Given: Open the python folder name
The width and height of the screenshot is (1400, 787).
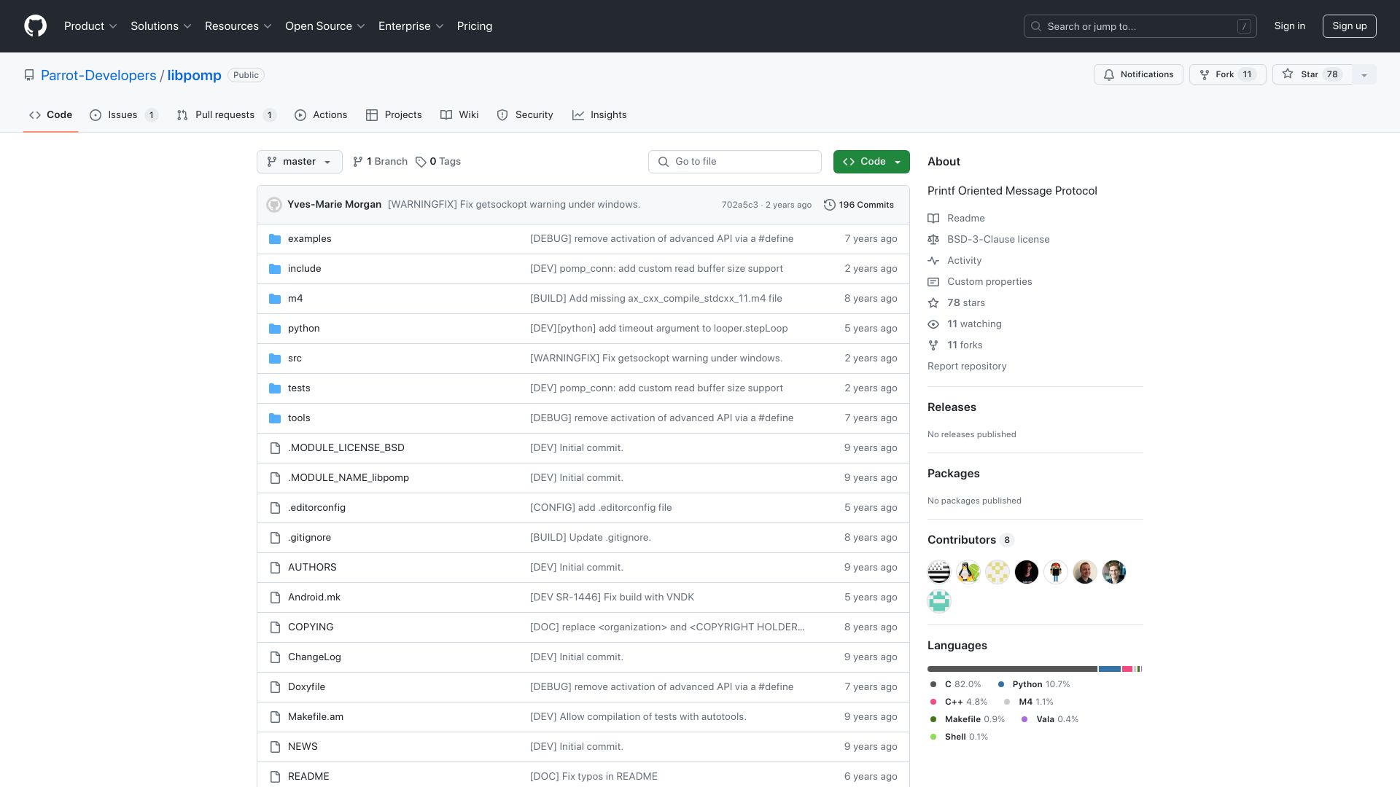Looking at the screenshot, I should click(304, 329).
